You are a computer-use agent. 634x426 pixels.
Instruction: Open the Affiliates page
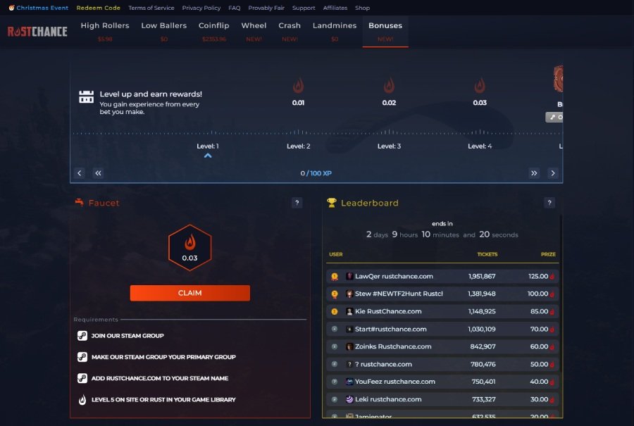pos(335,8)
